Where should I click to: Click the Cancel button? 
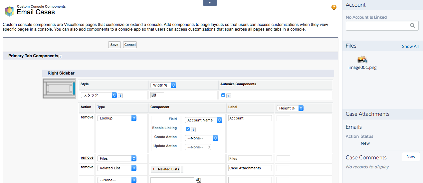130,45
